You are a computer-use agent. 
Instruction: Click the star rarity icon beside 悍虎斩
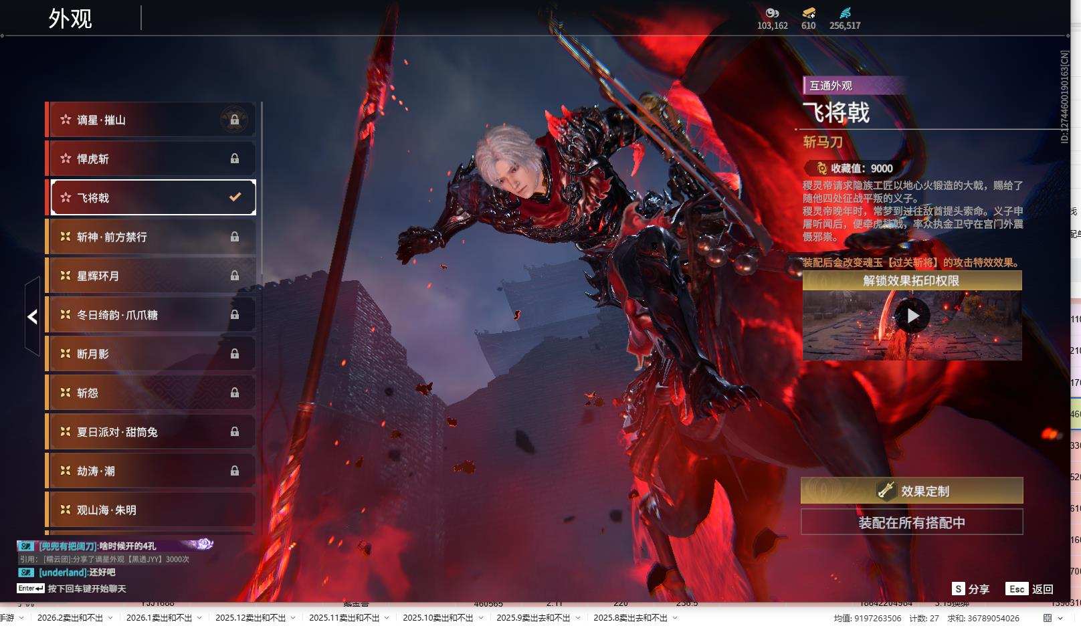pos(66,159)
